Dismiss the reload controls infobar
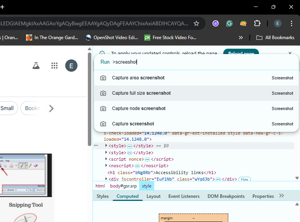This screenshot has height=222, width=300. 290,53
